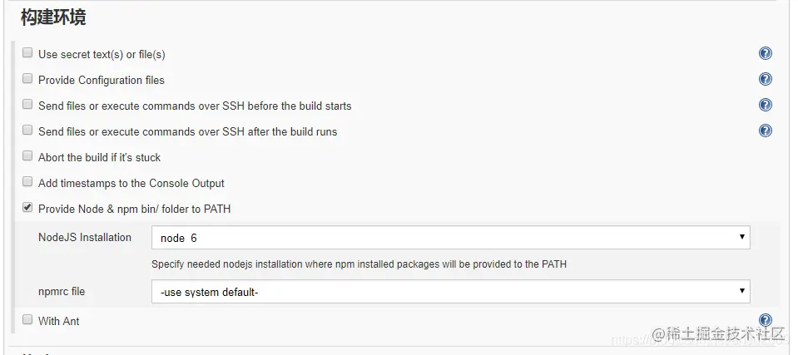Uncheck Provide Node & npm bin/ folder to PATH
This screenshot has width=798, height=355.
(x=27, y=208)
